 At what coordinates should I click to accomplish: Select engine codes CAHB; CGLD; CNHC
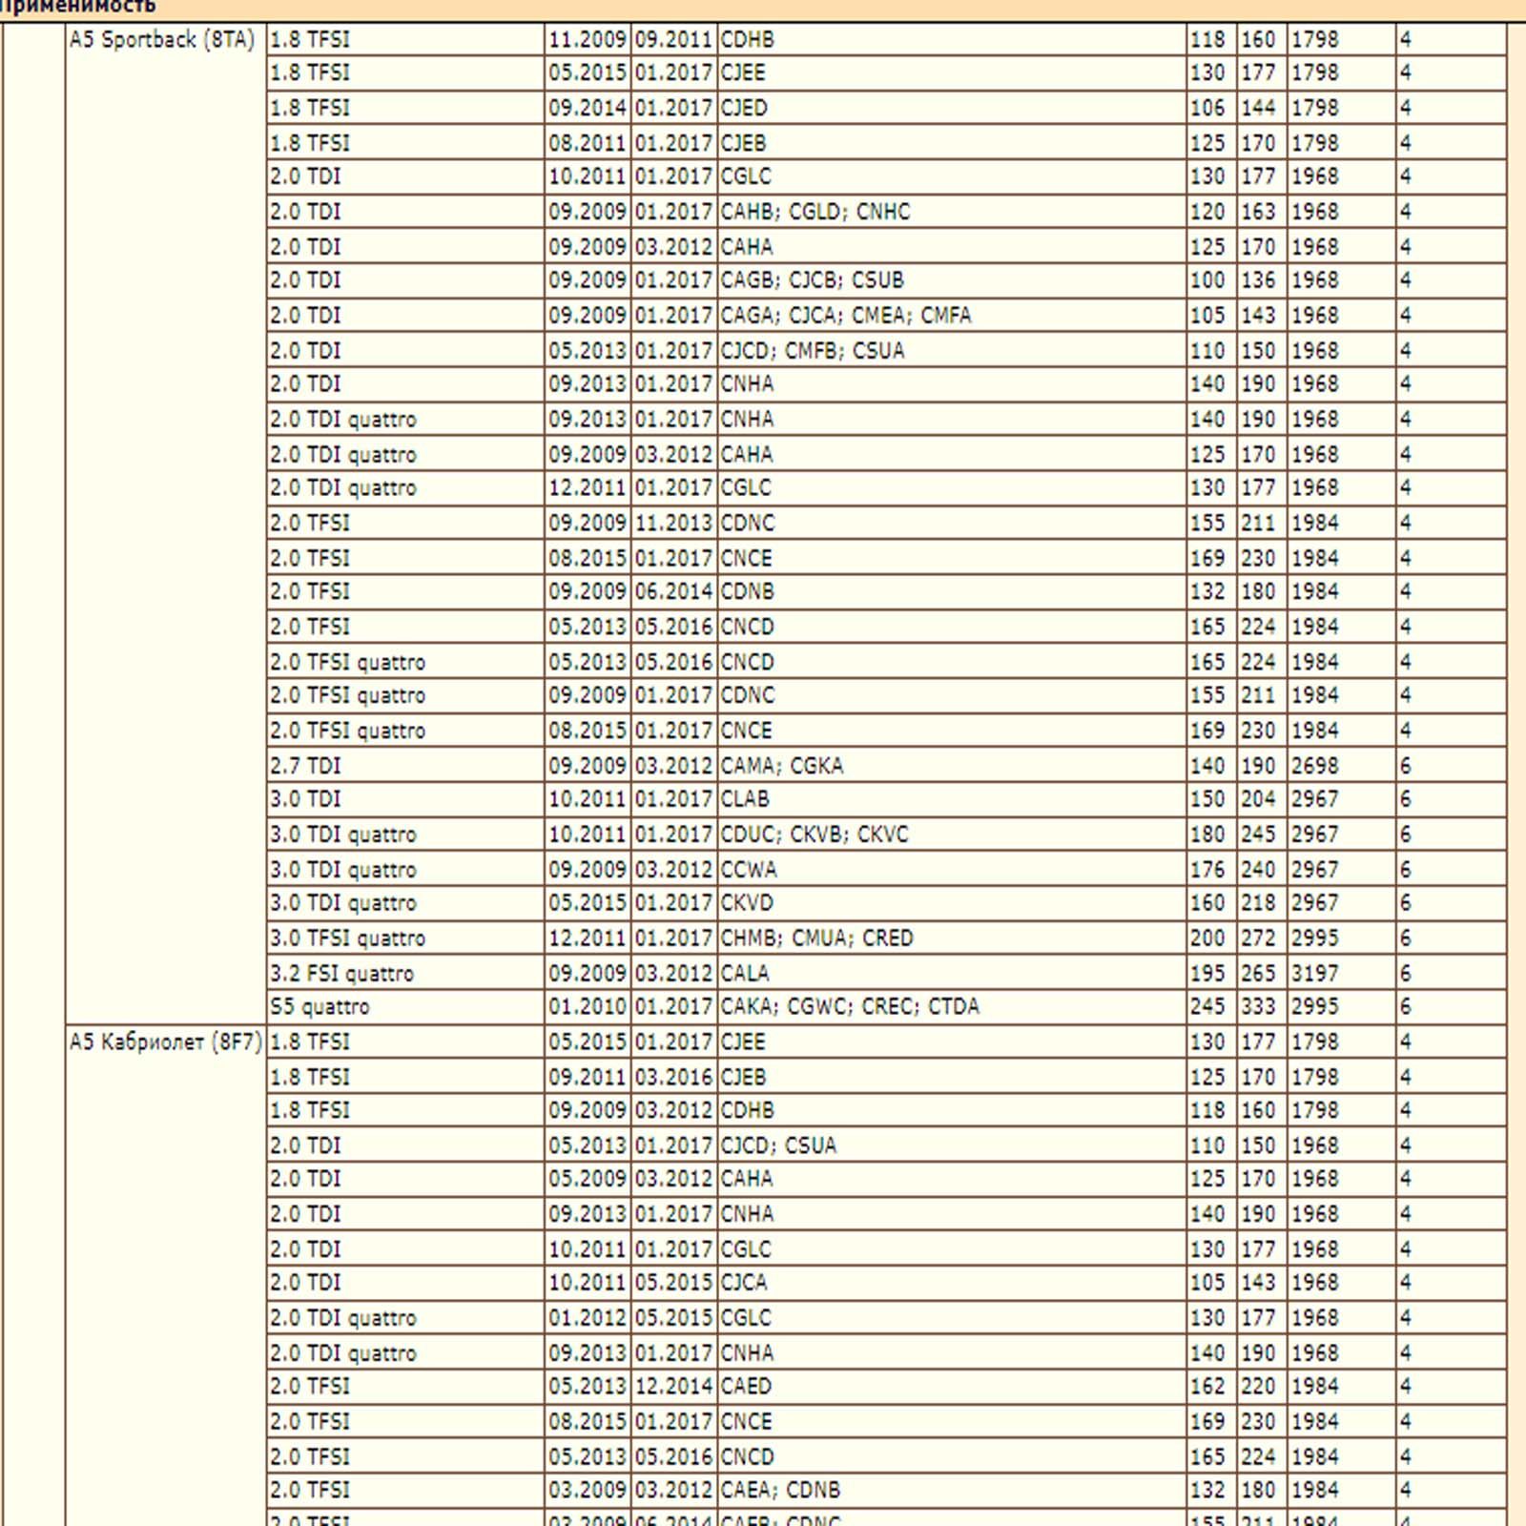coord(815,212)
